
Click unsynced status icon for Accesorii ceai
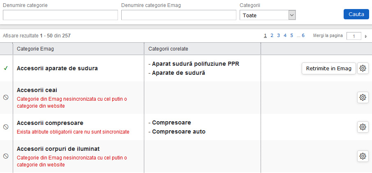pyautogui.click(x=6, y=98)
